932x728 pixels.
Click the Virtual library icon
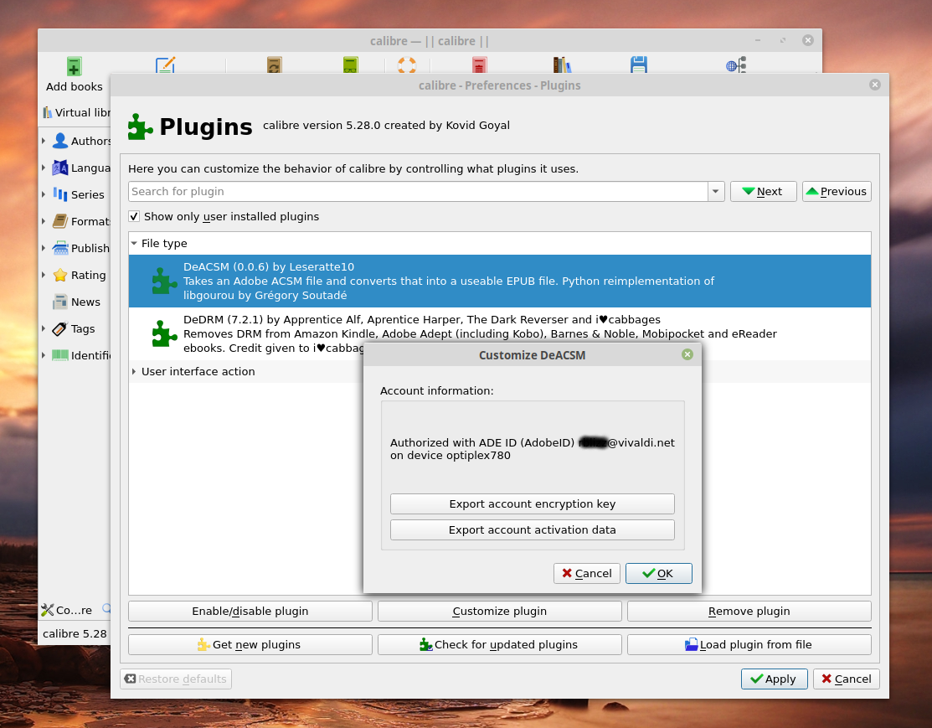click(48, 112)
